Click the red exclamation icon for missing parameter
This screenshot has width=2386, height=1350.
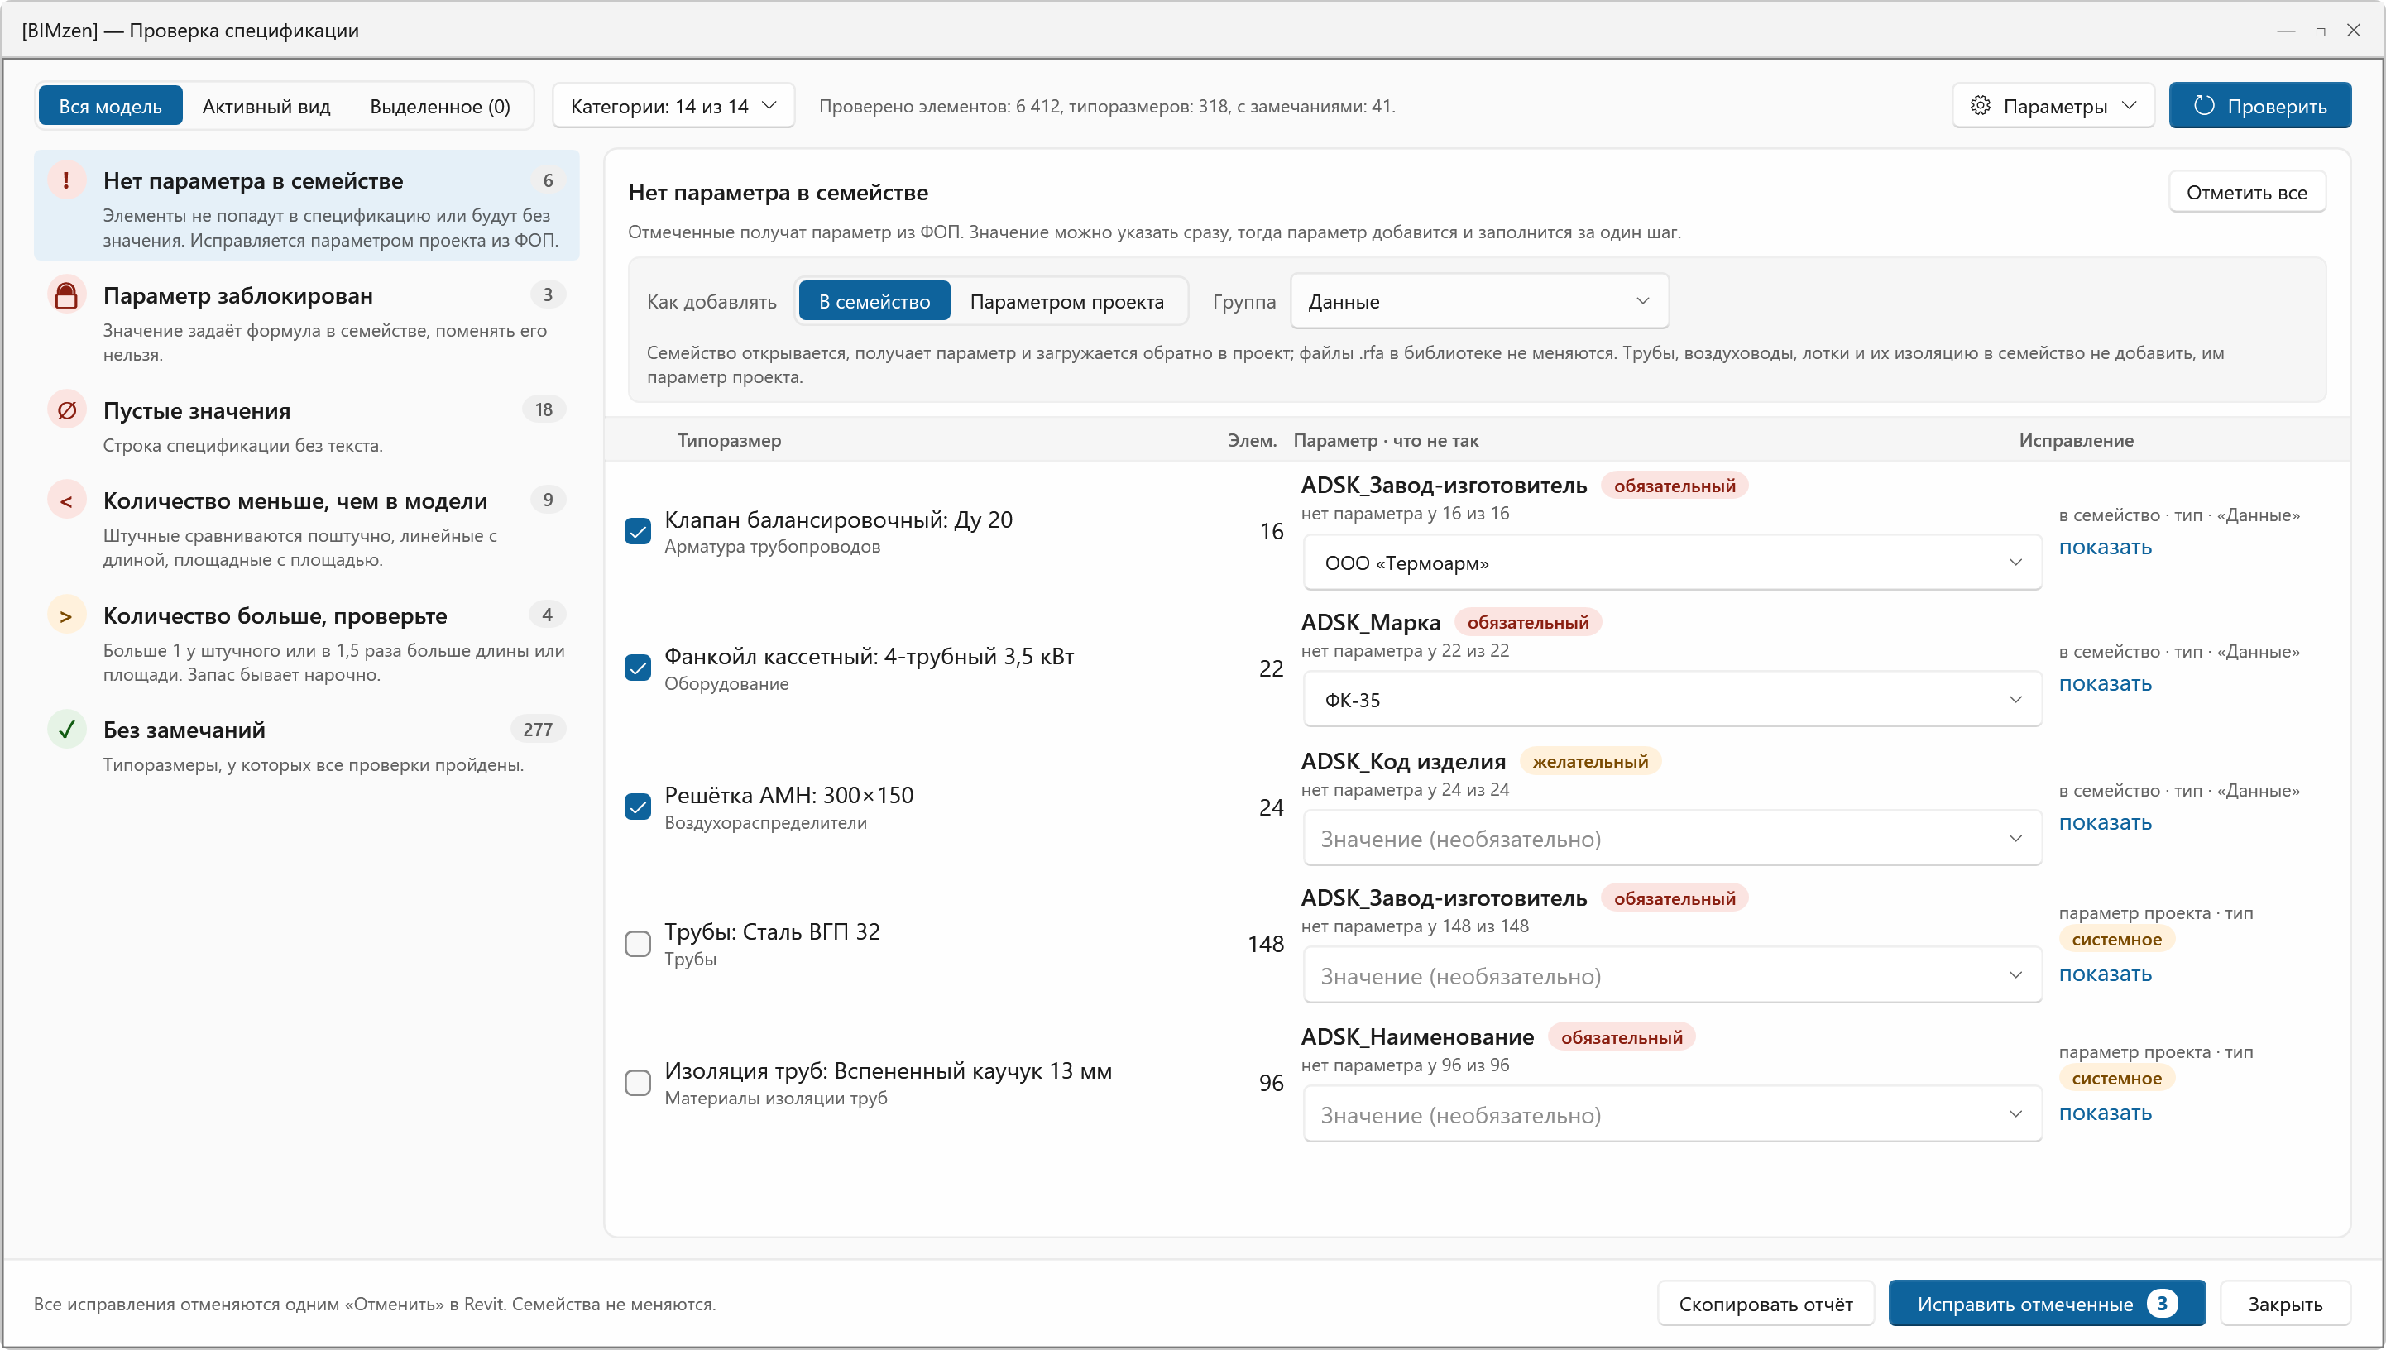click(66, 180)
